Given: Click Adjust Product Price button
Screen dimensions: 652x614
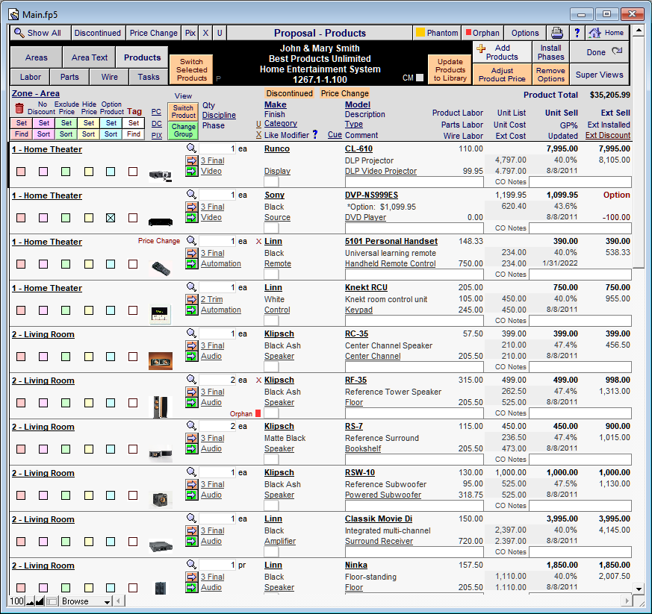Looking at the screenshot, I should pyautogui.click(x=502, y=75).
